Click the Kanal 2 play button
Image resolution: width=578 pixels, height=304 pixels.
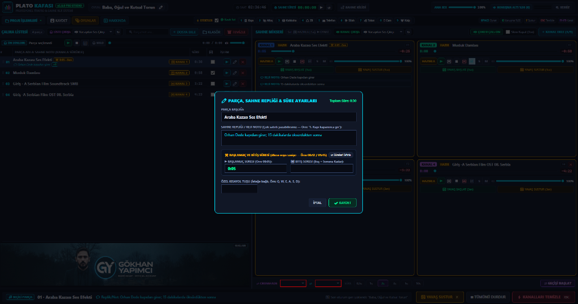[x=441, y=61]
